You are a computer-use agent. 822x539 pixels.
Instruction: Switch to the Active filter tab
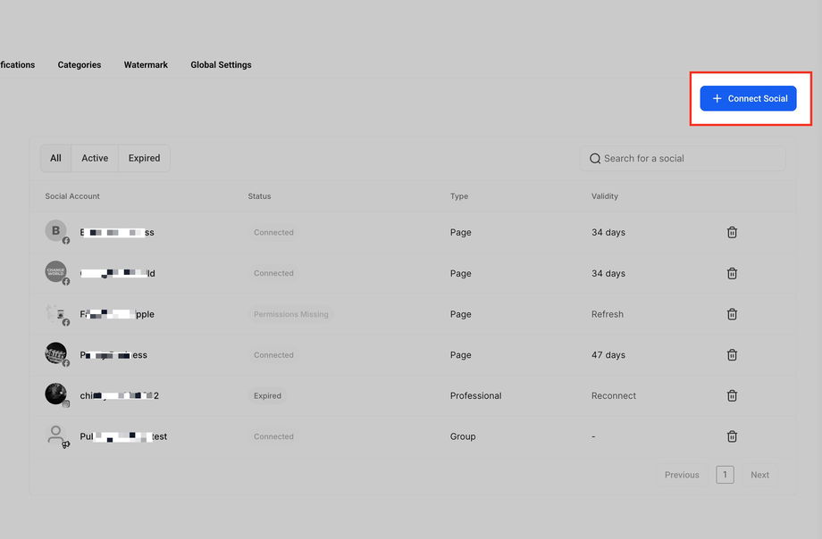pyautogui.click(x=95, y=158)
